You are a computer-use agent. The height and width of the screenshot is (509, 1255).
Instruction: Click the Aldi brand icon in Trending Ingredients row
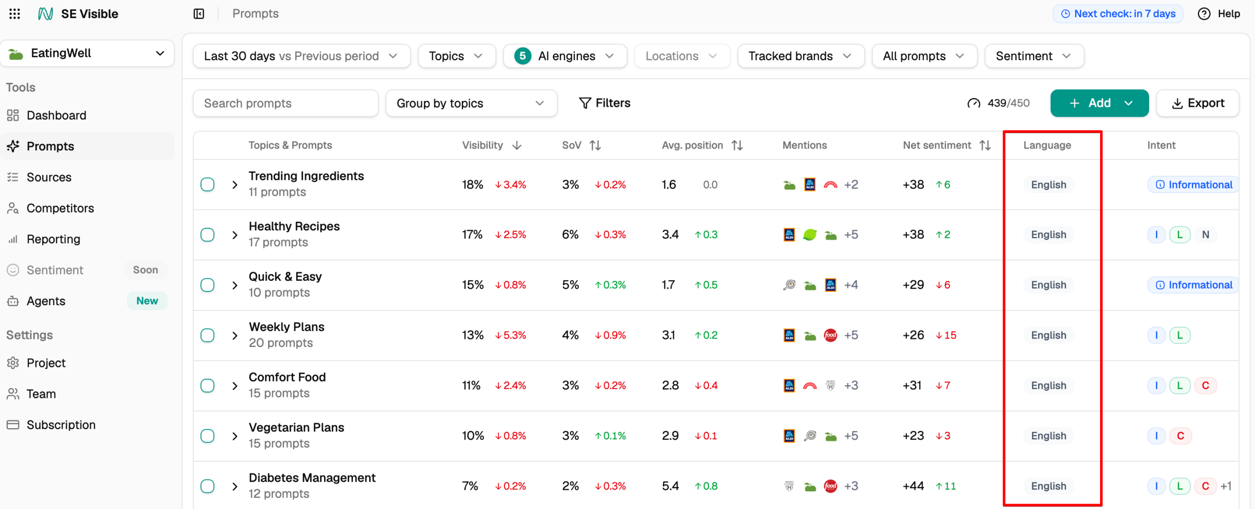click(x=810, y=185)
